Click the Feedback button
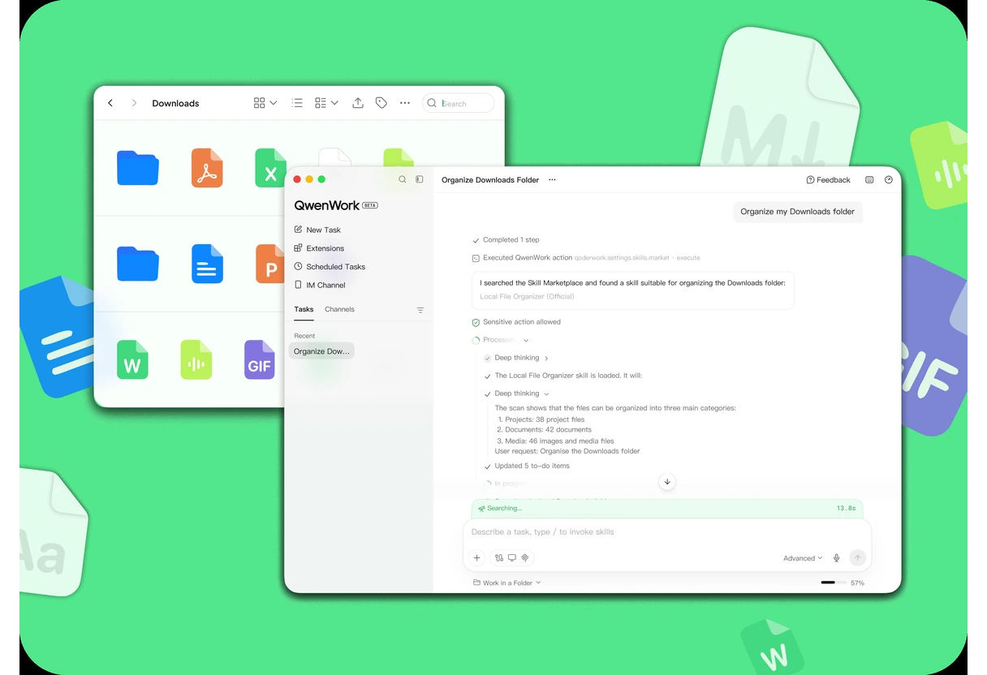This screenshot has width=987, height=675. pos(828,180)
